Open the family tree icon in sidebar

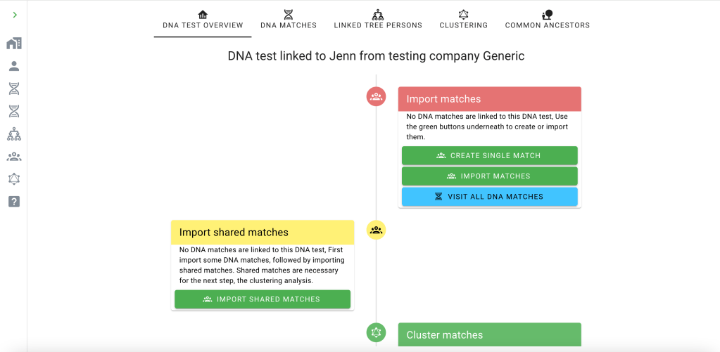(x=14, y=134)
